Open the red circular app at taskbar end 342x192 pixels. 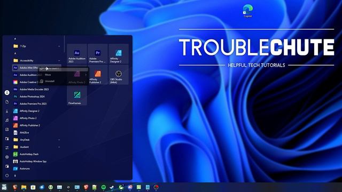pos(156,187)
